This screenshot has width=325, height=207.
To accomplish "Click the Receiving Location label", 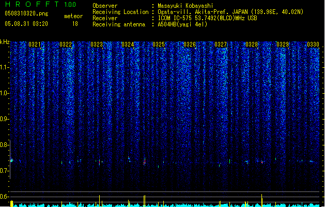I will (x=120, y=12).
